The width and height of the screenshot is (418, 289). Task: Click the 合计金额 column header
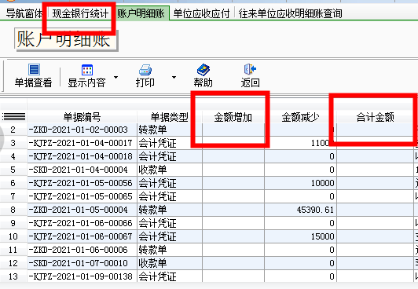375,117
